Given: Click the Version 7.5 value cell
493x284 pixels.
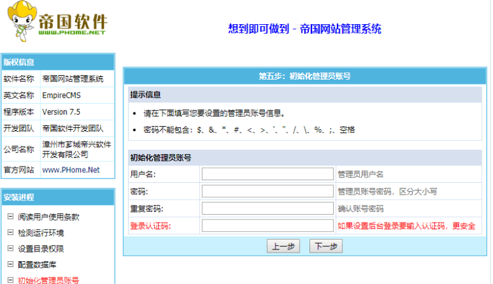Looking at the screenshot, I should click(x=77, y=112).
